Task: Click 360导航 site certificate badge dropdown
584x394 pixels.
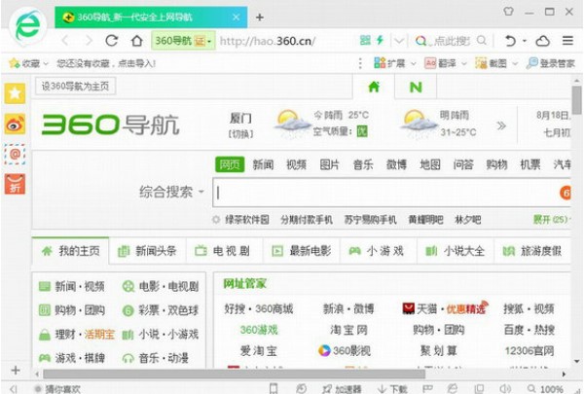Action: [183, 40]
